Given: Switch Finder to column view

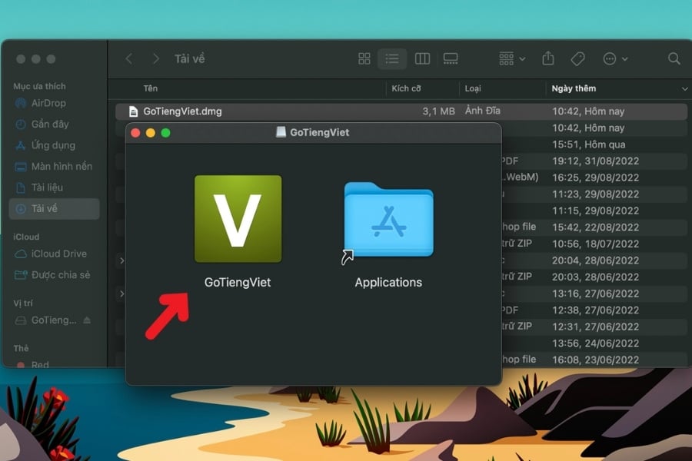Looking at the screenshot, I should point(422,59).
